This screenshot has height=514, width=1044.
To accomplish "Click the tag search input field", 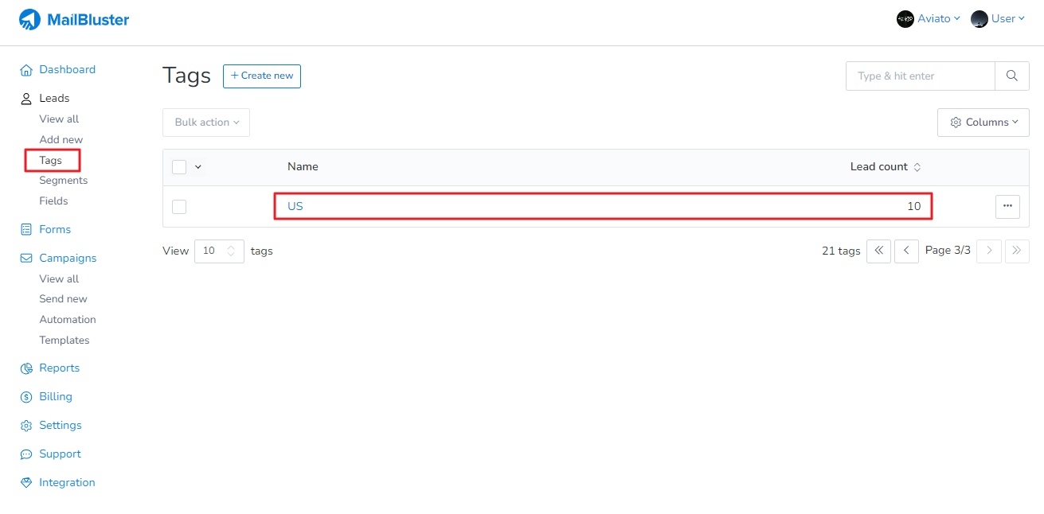I will click(920, 76).
